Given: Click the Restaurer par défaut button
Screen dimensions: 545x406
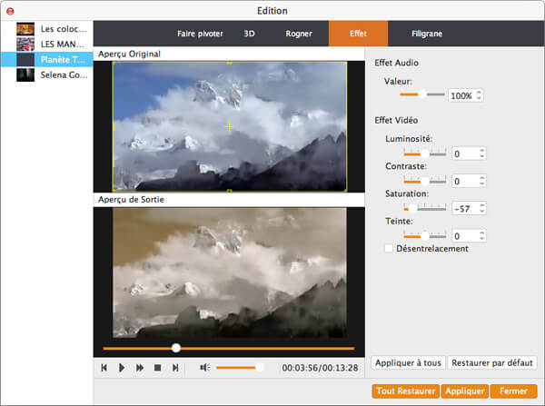Looking at the screenshot, I should tap(493, 362).
